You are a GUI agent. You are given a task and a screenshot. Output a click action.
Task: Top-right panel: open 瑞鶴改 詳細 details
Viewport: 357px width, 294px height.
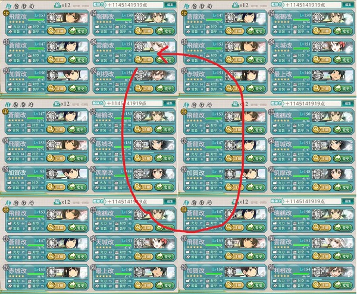pyautogui.click(x=321, y=31)
